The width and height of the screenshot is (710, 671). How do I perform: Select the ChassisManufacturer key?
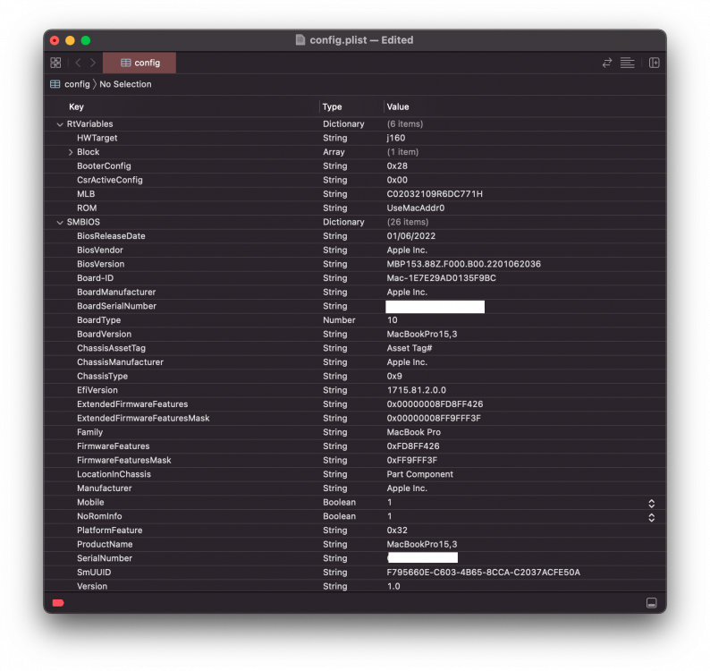(x=120, y=362)
